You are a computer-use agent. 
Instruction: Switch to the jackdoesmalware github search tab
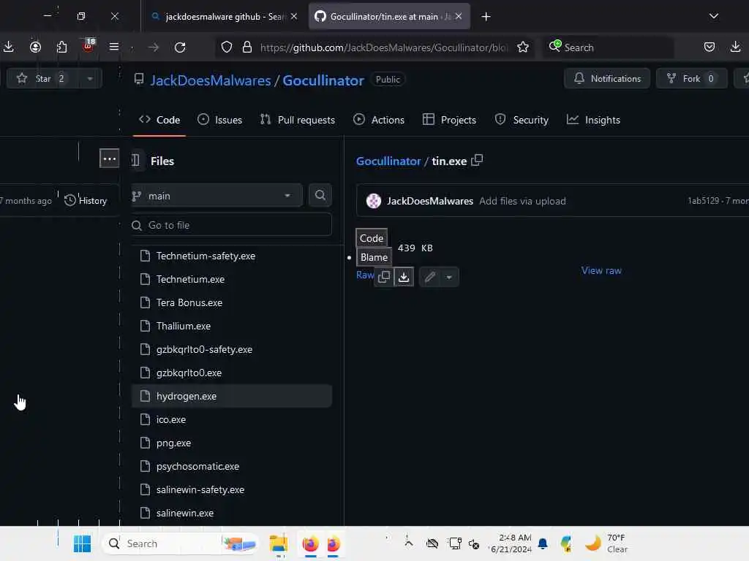pos(224,17)
